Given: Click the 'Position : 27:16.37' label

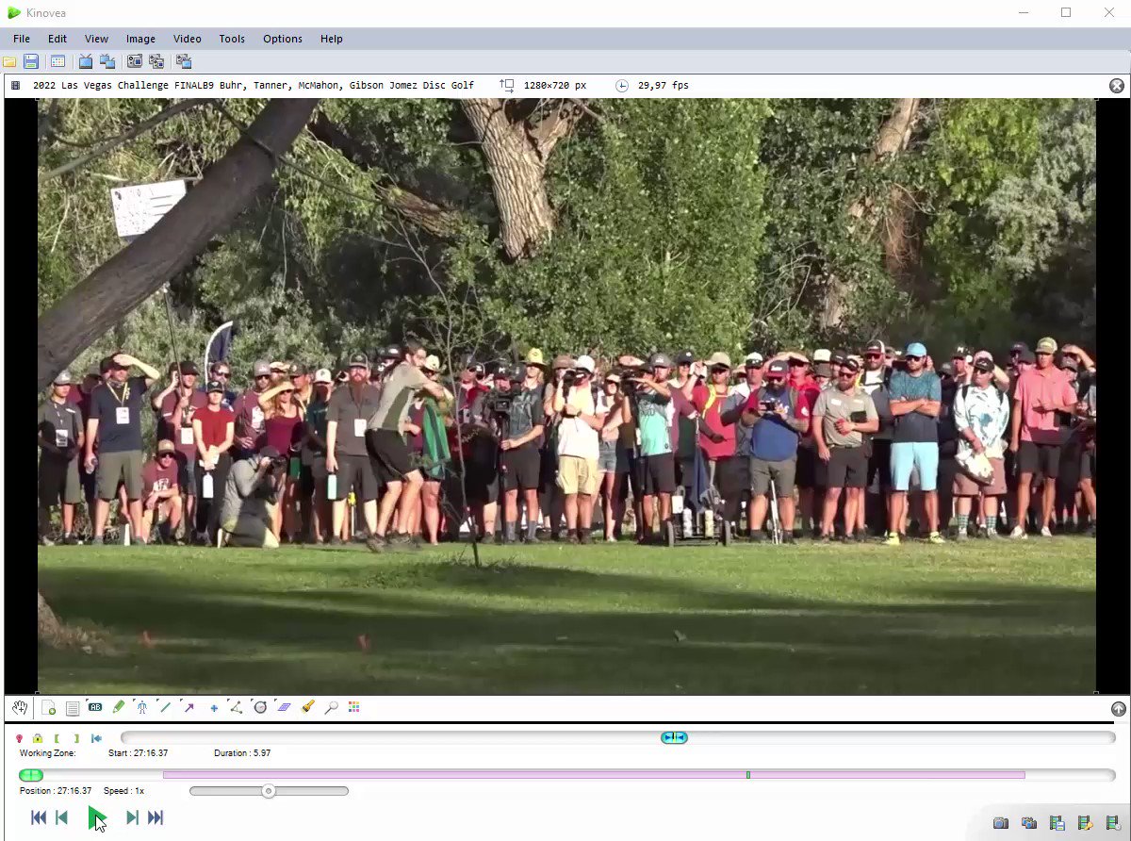Looking at the screenshot, I should point(56,791).
